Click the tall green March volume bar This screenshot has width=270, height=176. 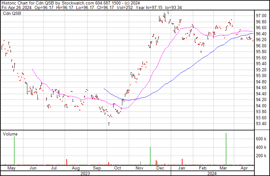(x=226, y=149)
